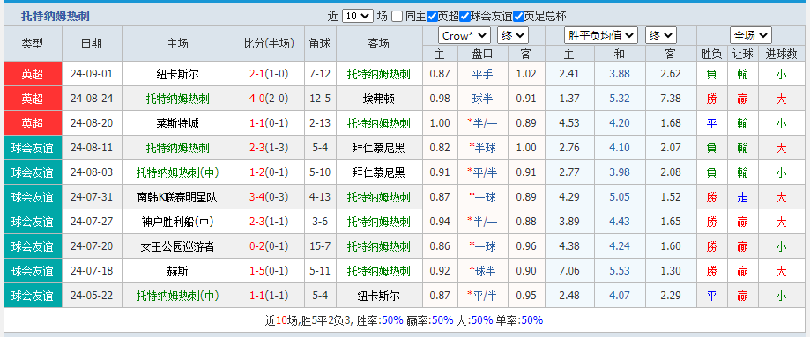The height and width of the screenshot is (337, 810).
Task: Click the 球半 handicap on 24-08-24
Action: pyautogui.click(x=482, y=99)
